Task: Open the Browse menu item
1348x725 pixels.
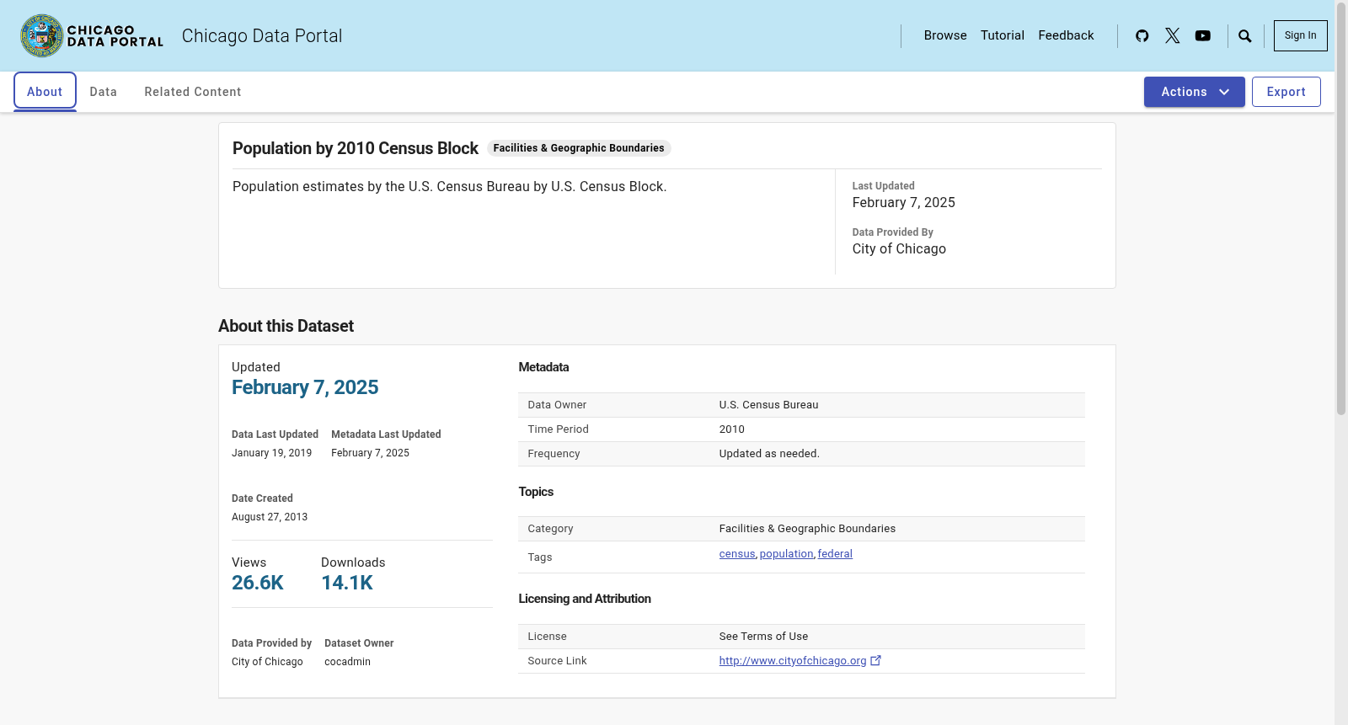Action: click(x=945, y=35)
